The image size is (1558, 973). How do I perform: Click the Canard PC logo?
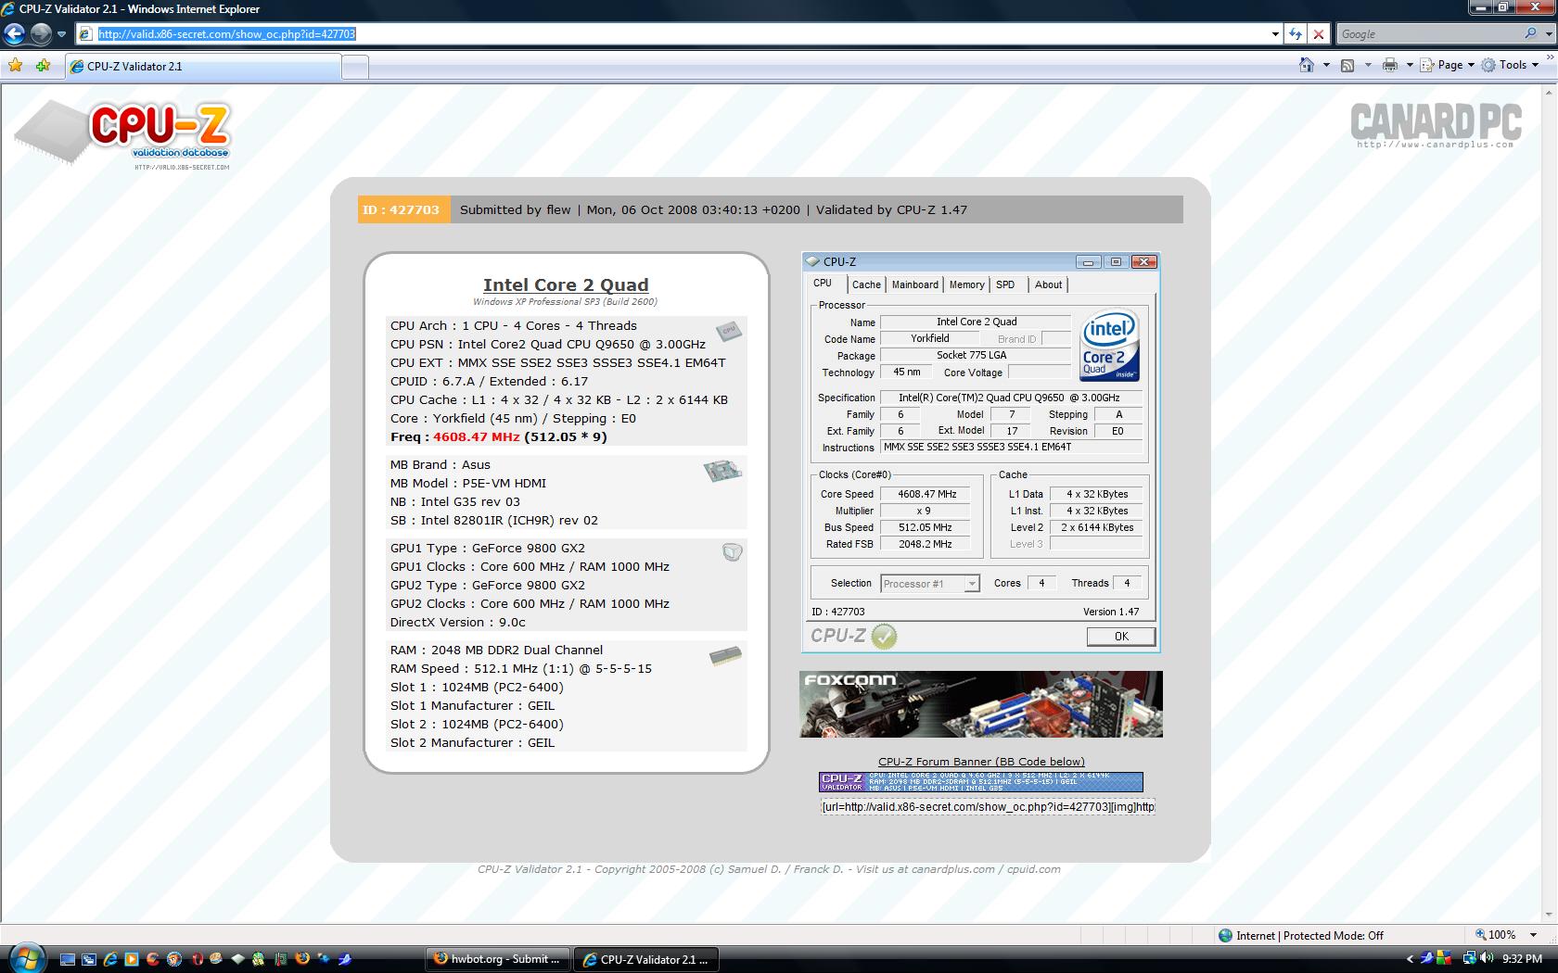click(x=1436, y=124)
